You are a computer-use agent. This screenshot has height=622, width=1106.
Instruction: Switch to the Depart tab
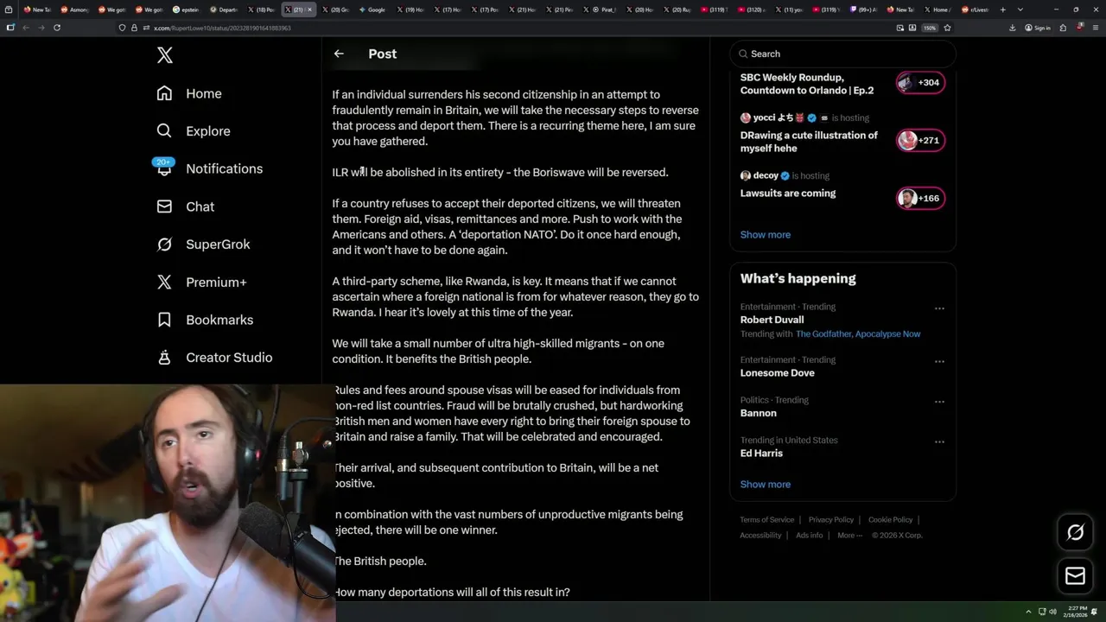(223, 10)
